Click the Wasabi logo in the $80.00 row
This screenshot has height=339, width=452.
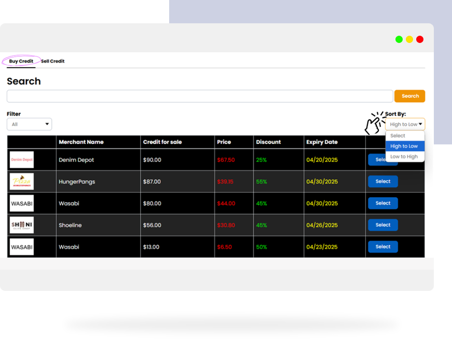pyautogui.click(x=22, y=203)
